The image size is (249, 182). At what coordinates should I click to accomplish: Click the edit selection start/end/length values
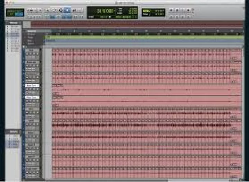[x=133, y=11]
